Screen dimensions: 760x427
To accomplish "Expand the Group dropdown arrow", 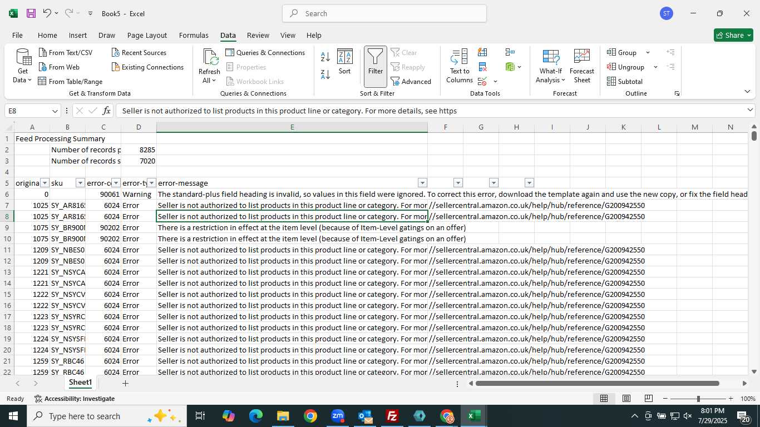I will tap(648, 52).
